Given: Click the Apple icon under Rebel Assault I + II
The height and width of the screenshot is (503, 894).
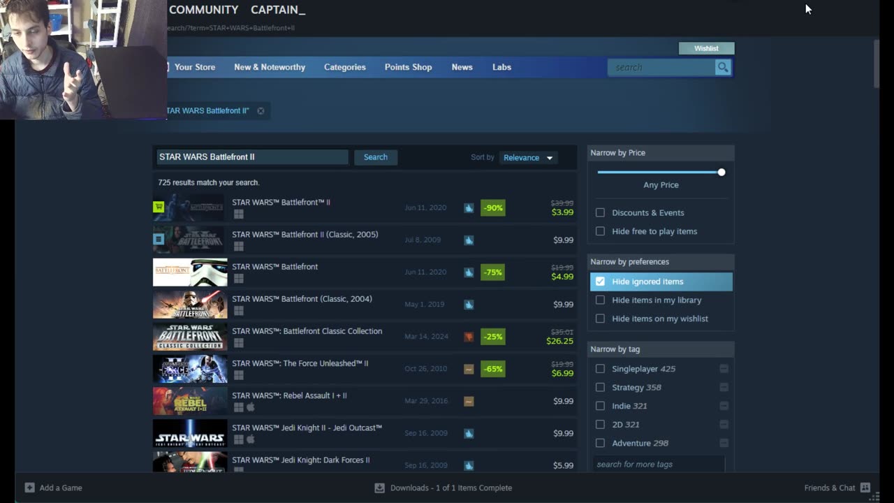Looking at the screenshot, I should (250, 407).
